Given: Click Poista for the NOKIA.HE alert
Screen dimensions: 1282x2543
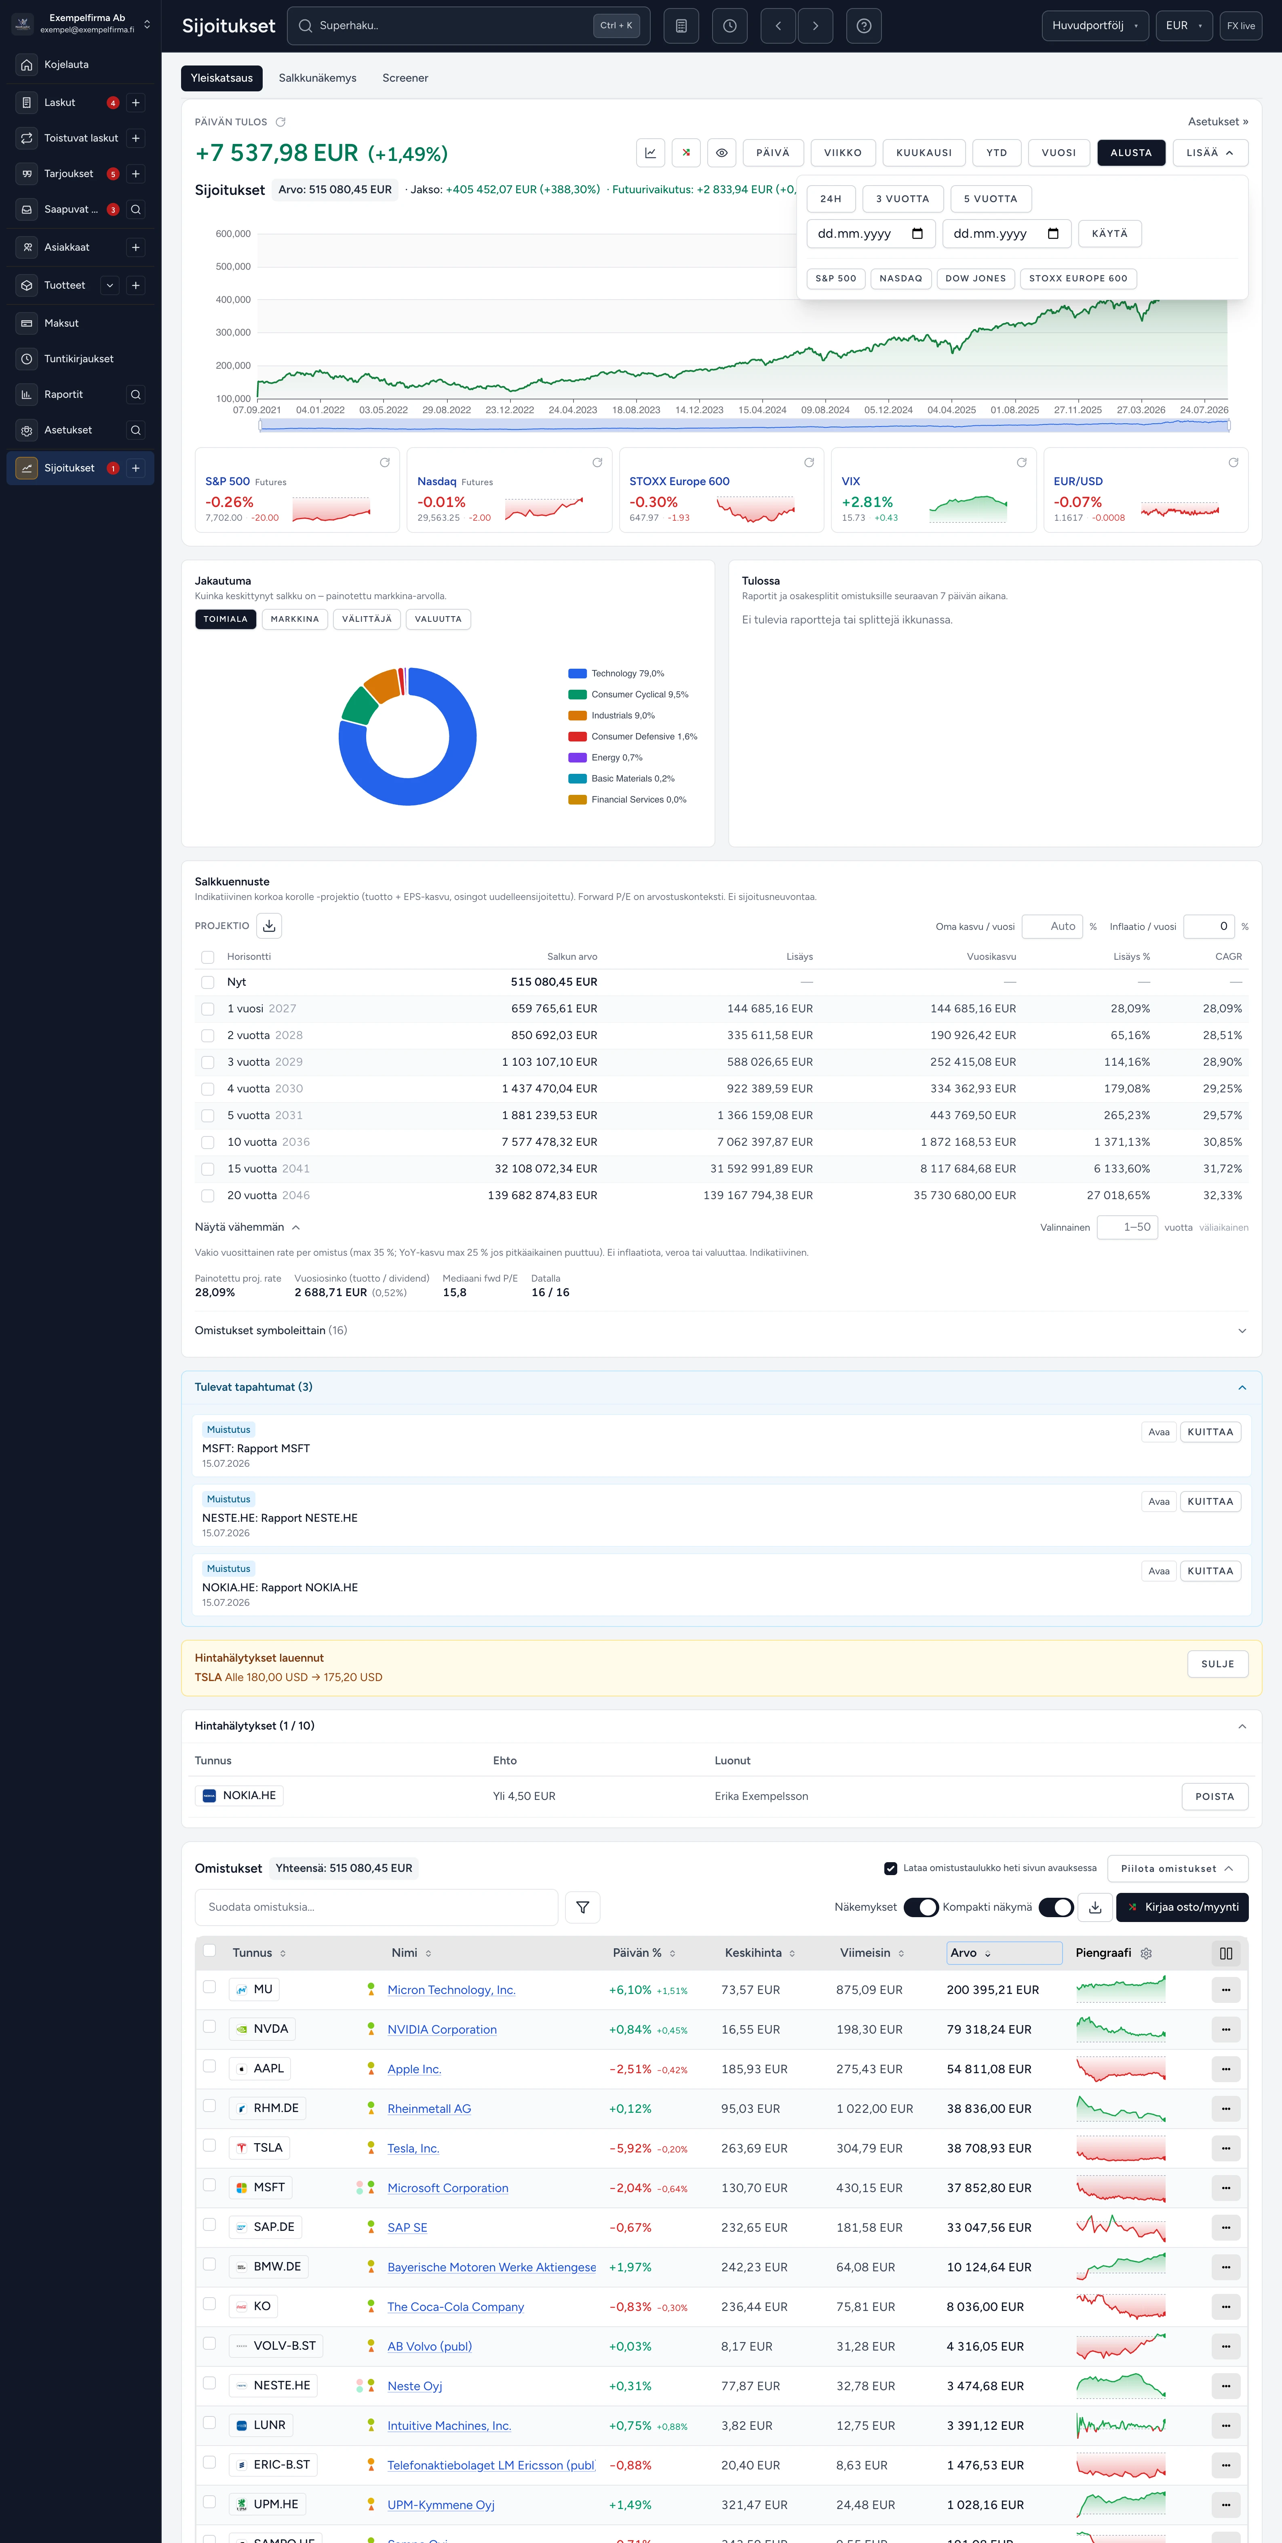Looking at the screenshot, I should (1215, 1797).
